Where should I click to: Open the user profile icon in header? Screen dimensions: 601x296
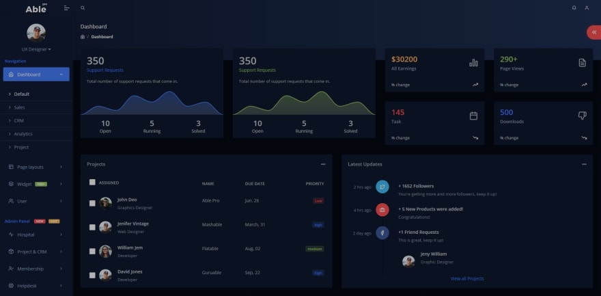tap(587, 8)
